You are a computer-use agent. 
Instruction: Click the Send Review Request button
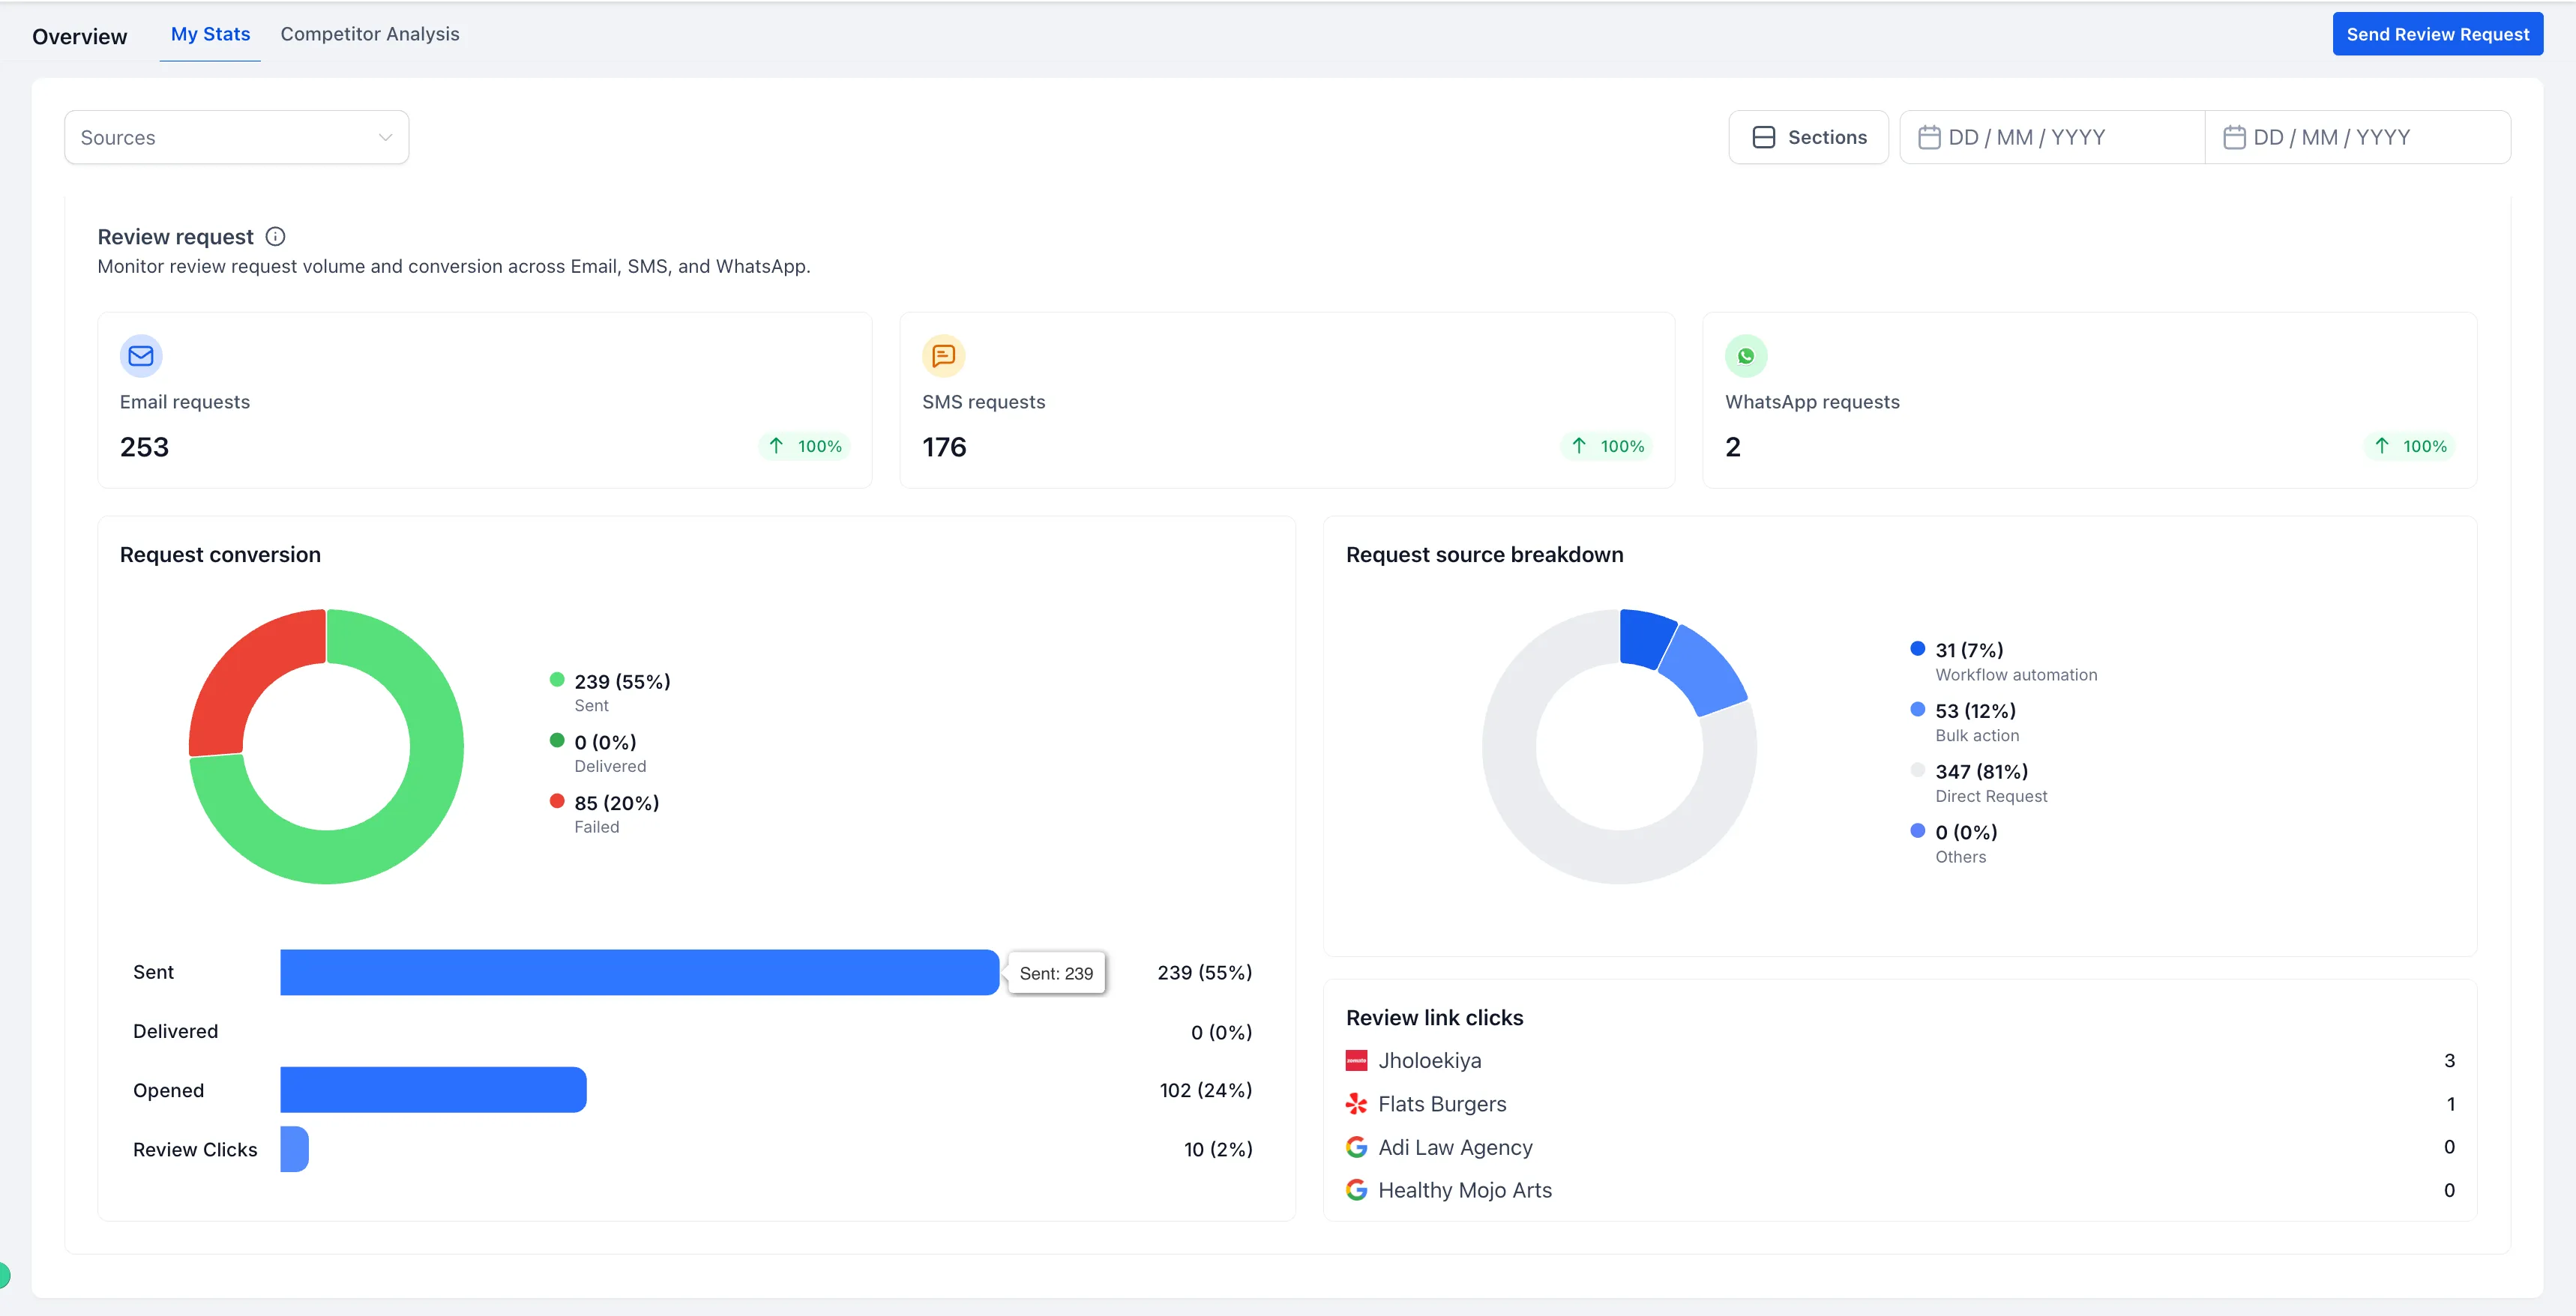pos(2437,33)
